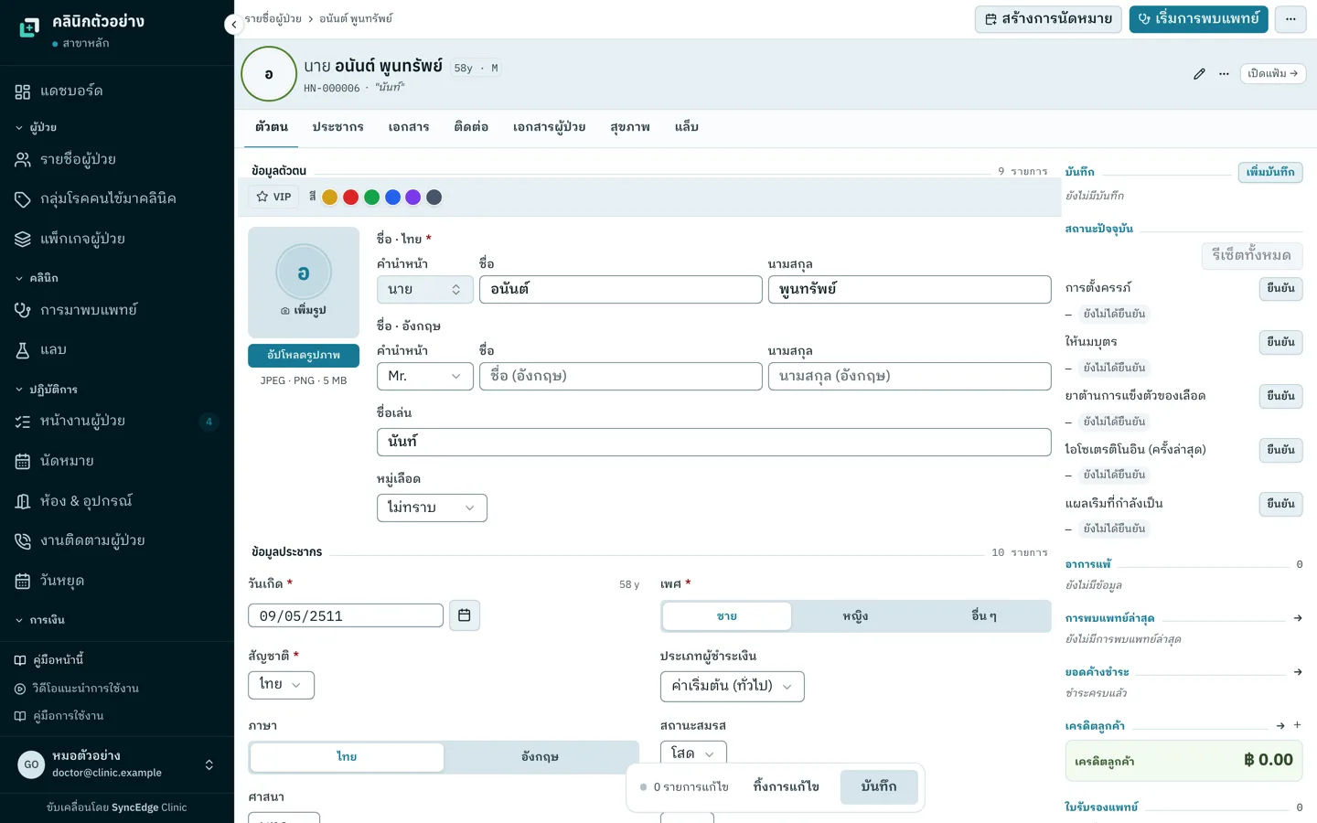Click the plus icon next to เครดิตลูกค้า
Viewport: 1317px width, 823px height.
click(x=1297, y=725)
